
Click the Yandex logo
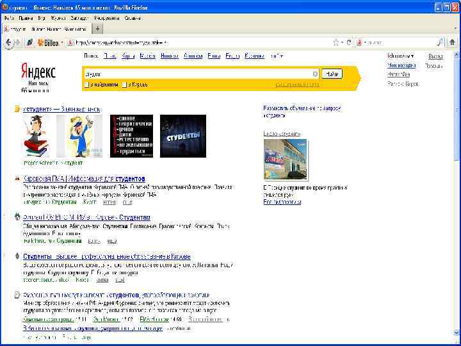38,72
